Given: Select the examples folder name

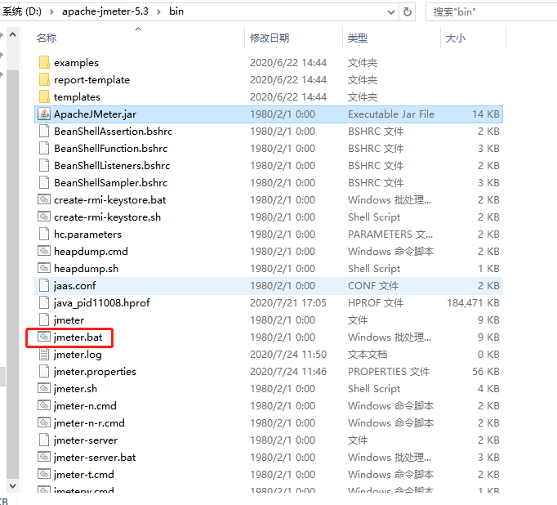Looking at the screenshot, I should (x=76, y=63).
